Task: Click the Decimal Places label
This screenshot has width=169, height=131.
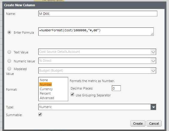Action: [82, 88]
